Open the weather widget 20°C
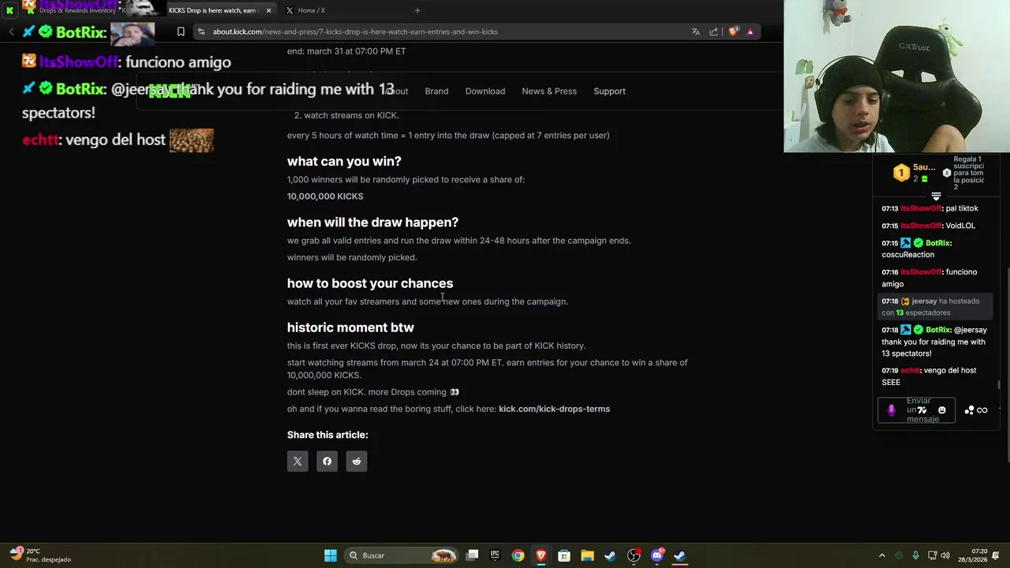The image size is (1010, 568). 39,555
